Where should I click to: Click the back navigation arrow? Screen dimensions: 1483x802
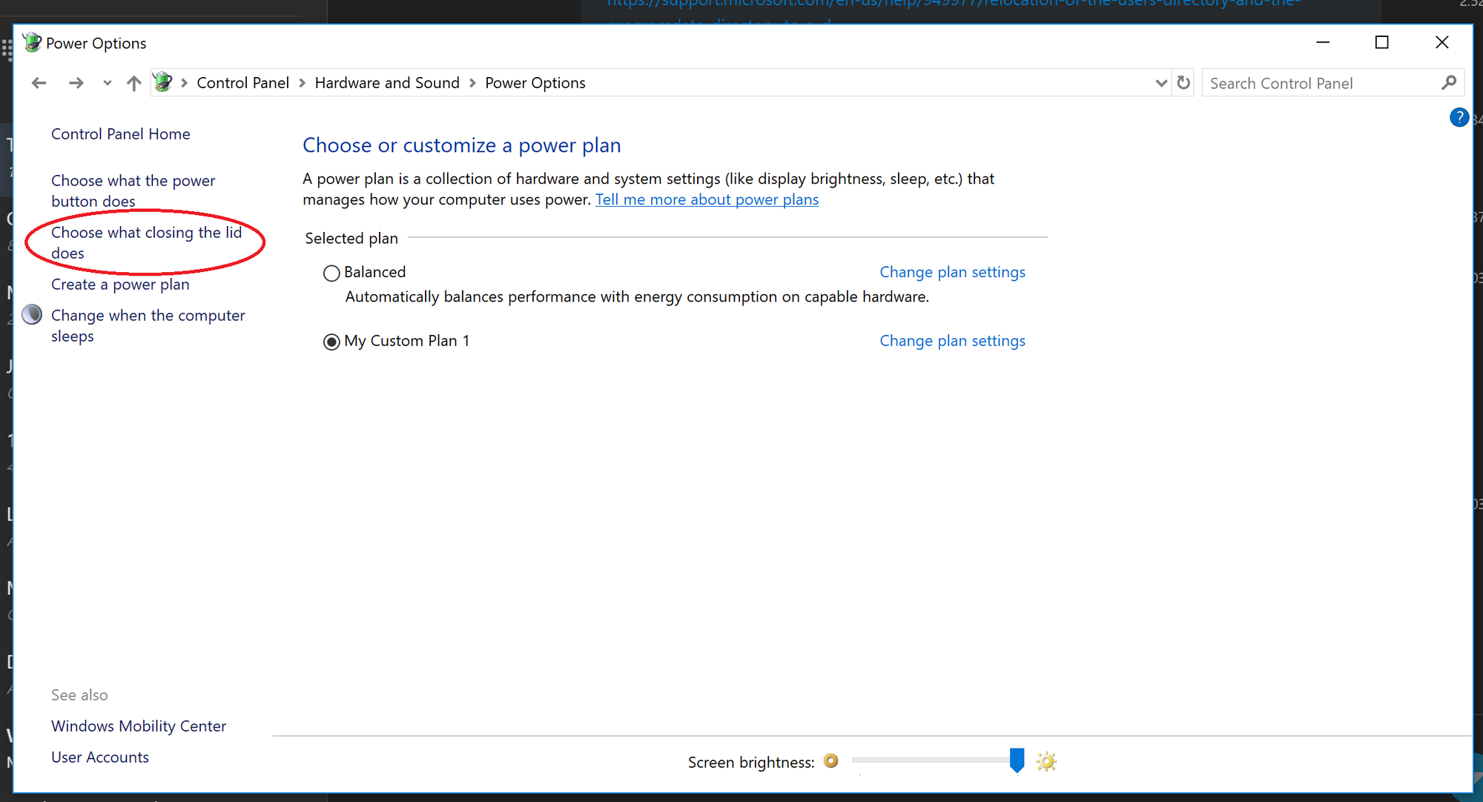(39, 82)
